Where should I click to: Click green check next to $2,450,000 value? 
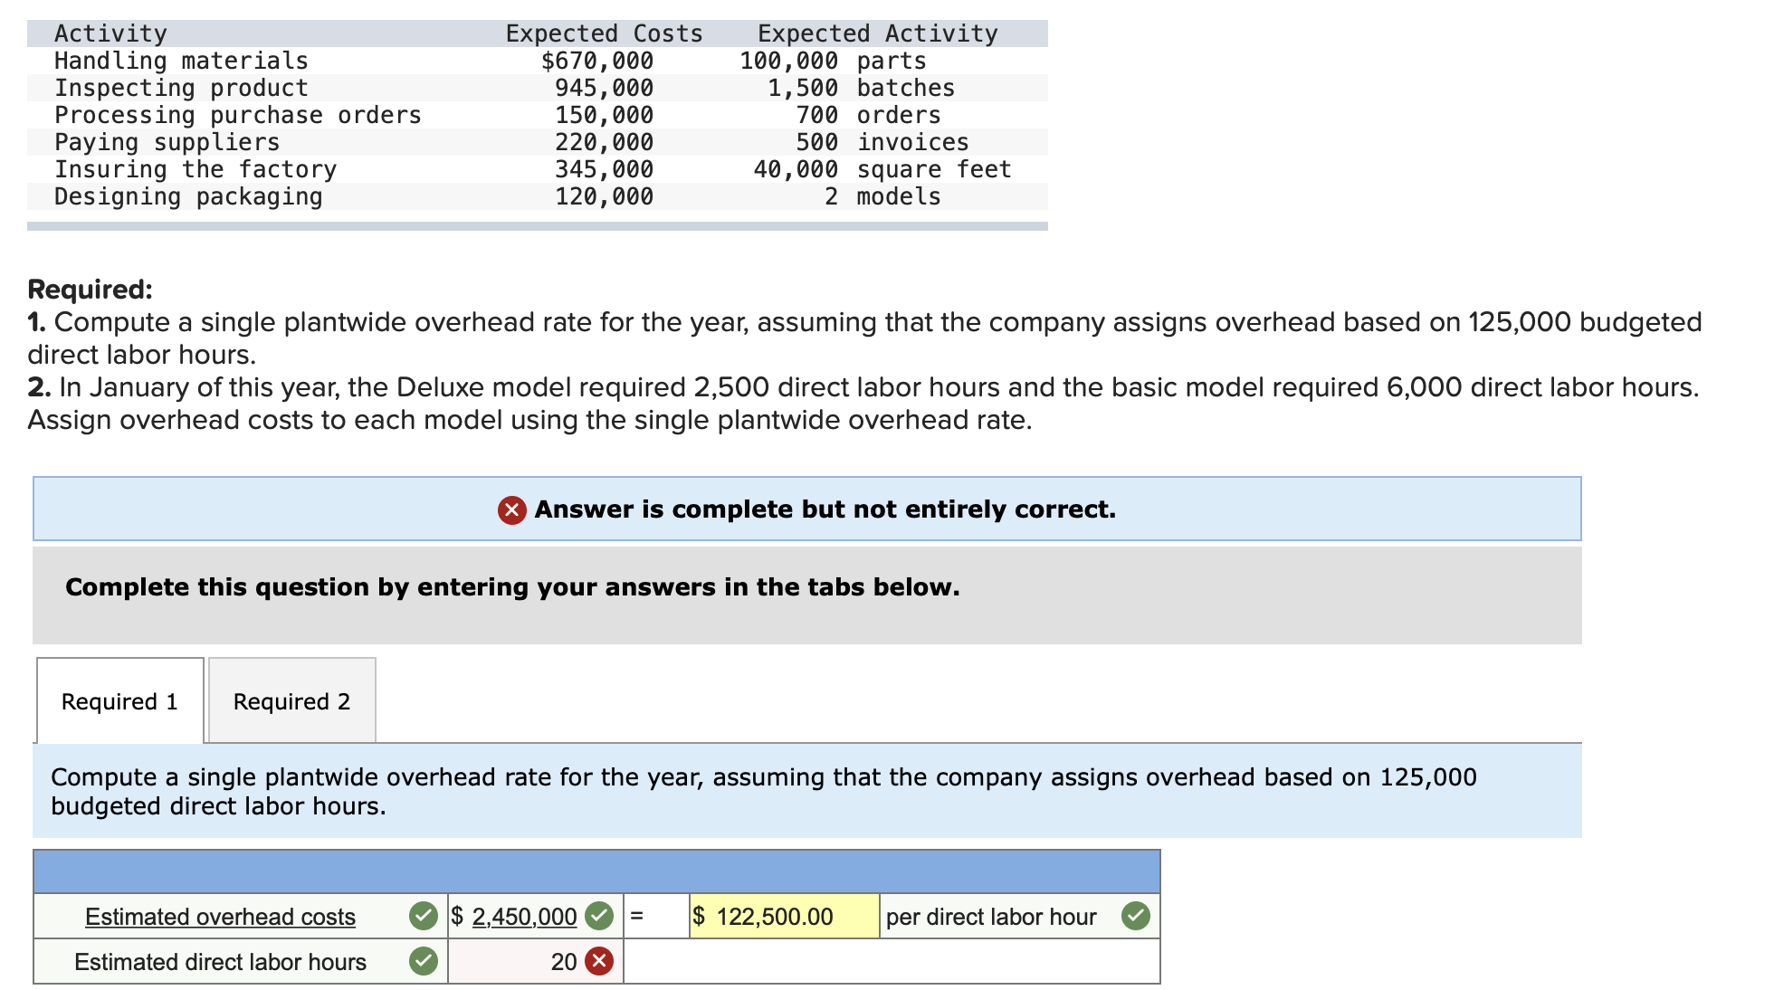click(598, 916)
